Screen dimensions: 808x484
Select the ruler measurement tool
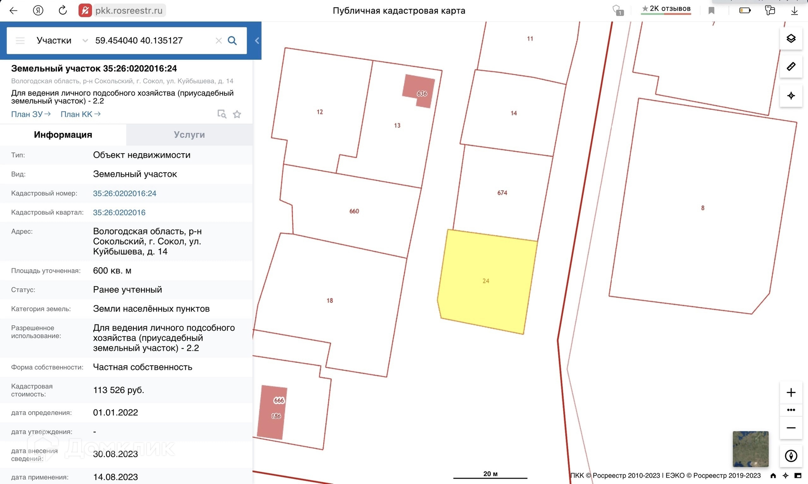pyautogui.click(x=791, y=66)
